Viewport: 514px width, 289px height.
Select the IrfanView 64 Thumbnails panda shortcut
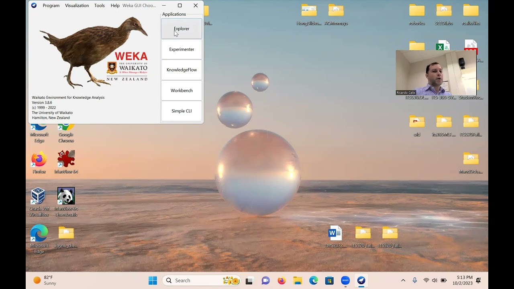coord(66,203)
